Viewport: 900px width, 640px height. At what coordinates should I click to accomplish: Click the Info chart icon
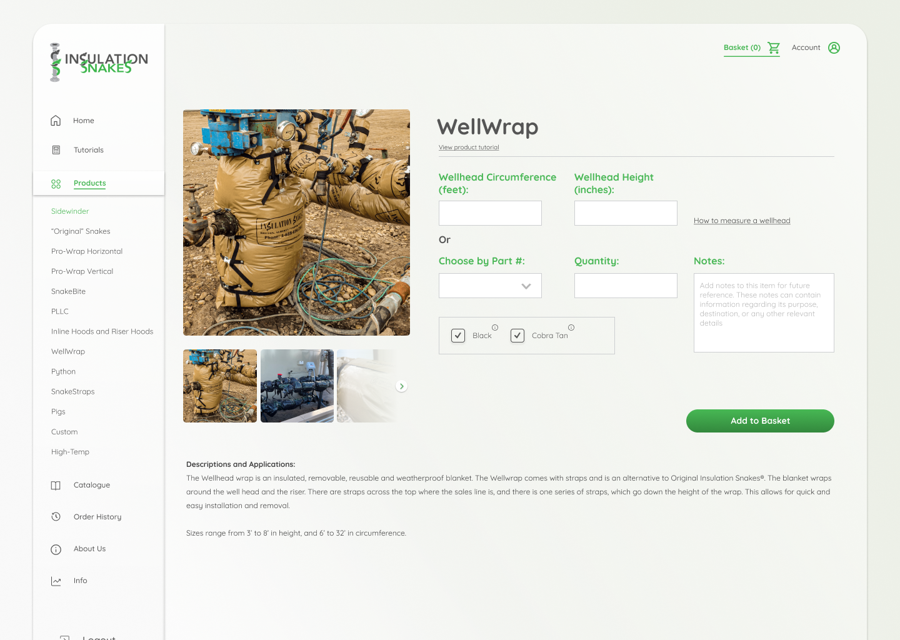[56, 581]
